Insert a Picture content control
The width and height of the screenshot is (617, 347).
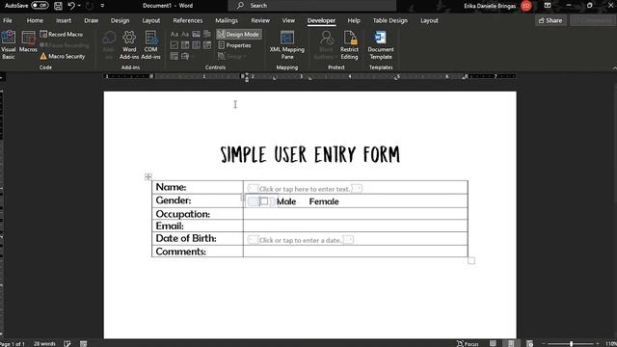tap(196, 35)
